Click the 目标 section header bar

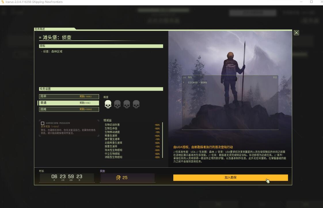click(x=101, y=46)
